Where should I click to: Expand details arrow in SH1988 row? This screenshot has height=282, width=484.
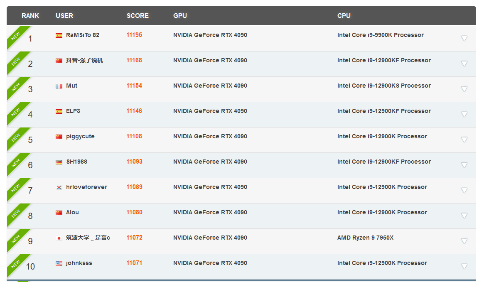coord(464,165)
